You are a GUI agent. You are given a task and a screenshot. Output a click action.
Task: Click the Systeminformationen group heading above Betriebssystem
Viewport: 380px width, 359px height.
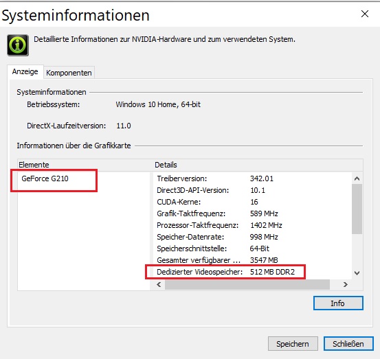tap(52, 92)
